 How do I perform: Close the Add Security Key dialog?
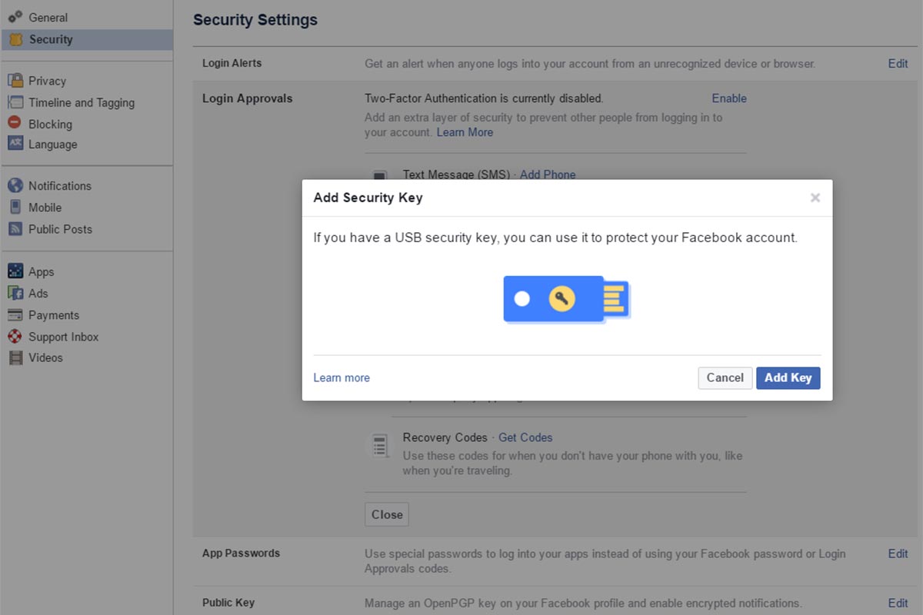815,198
